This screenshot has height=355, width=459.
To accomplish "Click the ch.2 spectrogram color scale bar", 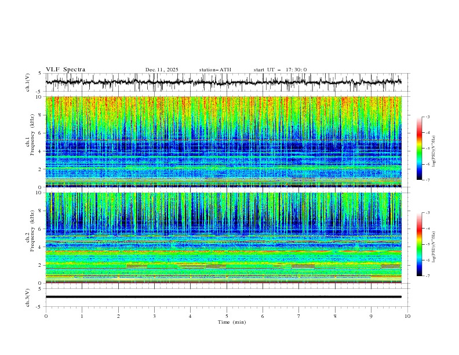I will click(x=420, y=244).
